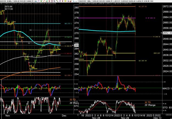Click the Nov label on the left time axis
Image resolution: width=172 pixels, height=119 pixels.
[8, 115]
